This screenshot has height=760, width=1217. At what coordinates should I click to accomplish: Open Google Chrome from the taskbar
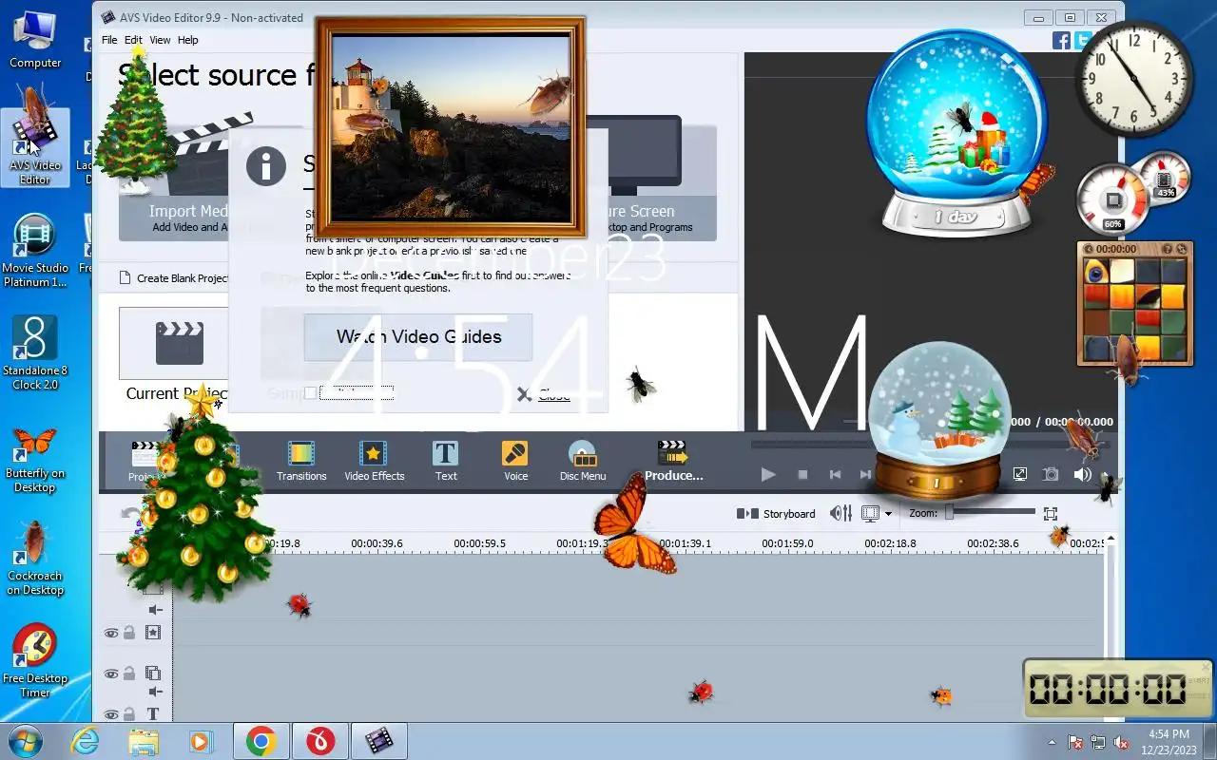[261, 741]
